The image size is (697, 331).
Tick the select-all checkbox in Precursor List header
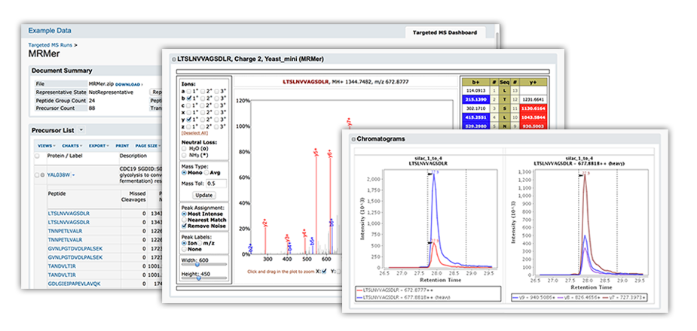coord(37,156)
